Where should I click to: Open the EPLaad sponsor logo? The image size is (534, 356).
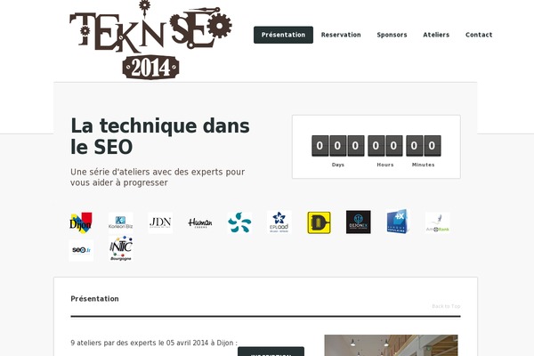pos(279,222)
